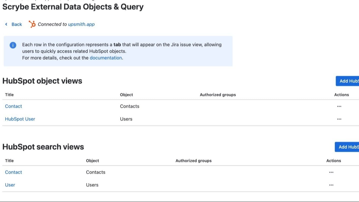Click the HubSpot search views heading
Viewport: 359px width, 202px height.
tap(43, 147)
